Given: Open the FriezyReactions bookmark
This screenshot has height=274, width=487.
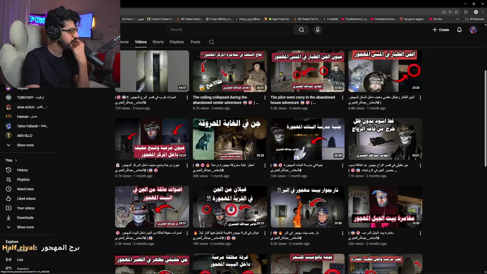Looking at the screenshot, I should tap(354, 19).
